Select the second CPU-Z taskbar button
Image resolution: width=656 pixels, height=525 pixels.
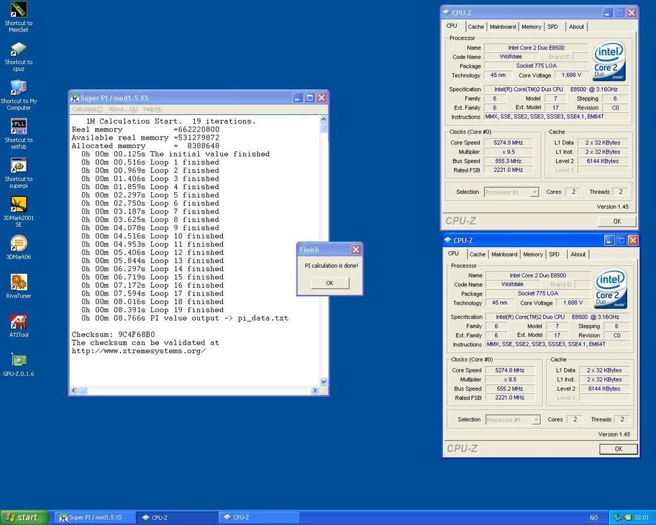pos(259,517)
